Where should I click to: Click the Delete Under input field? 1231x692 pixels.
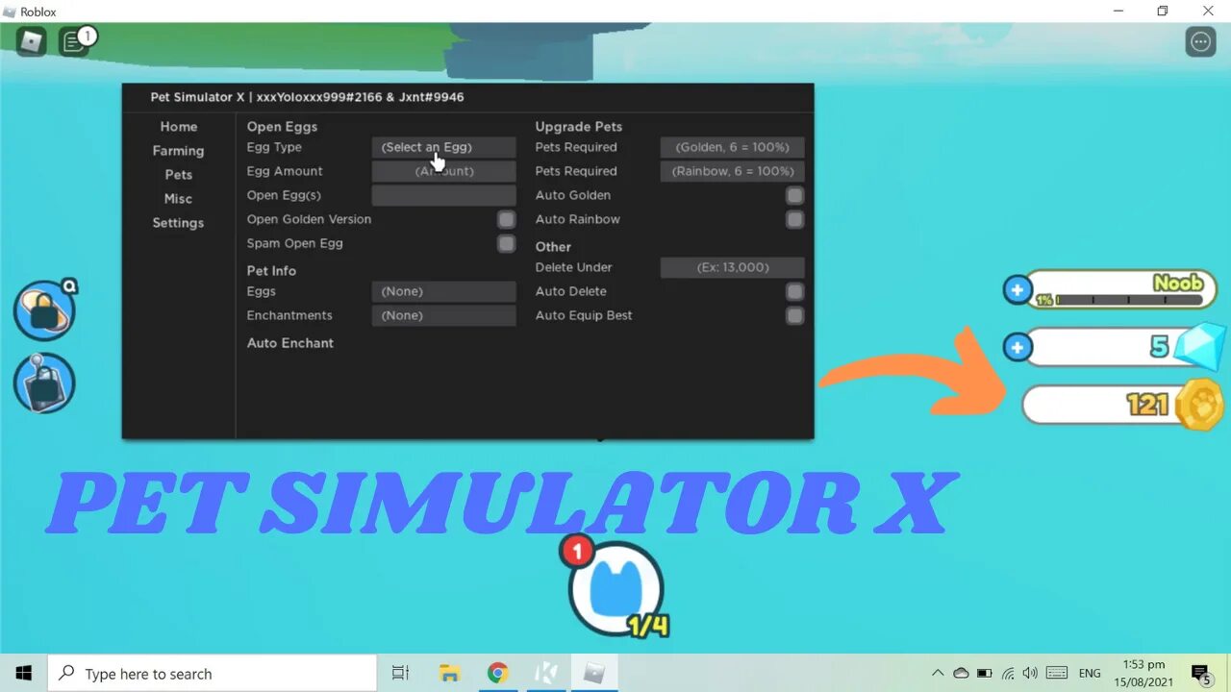coord(732,267)
